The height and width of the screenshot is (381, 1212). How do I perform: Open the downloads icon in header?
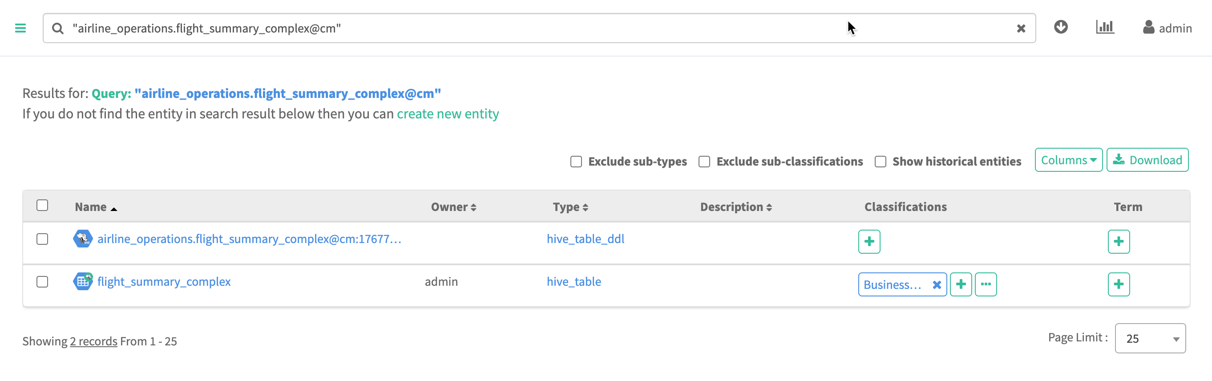1061,27
